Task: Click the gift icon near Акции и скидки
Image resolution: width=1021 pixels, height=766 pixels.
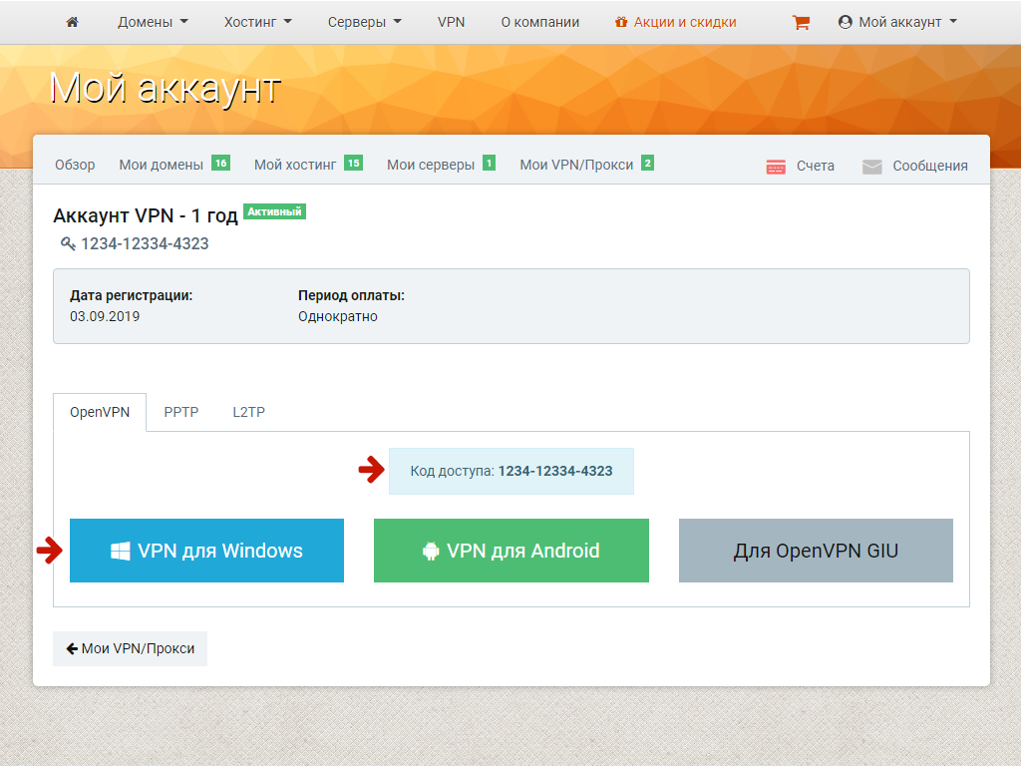Action: [621, 22]
